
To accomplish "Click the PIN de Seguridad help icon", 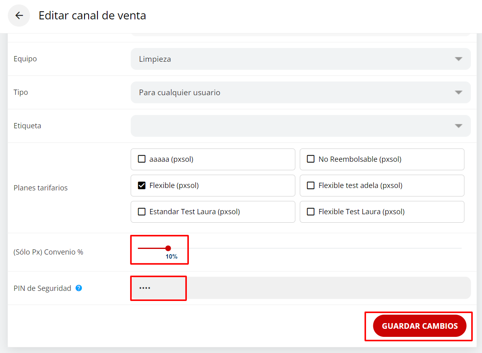I will [79, 288].
